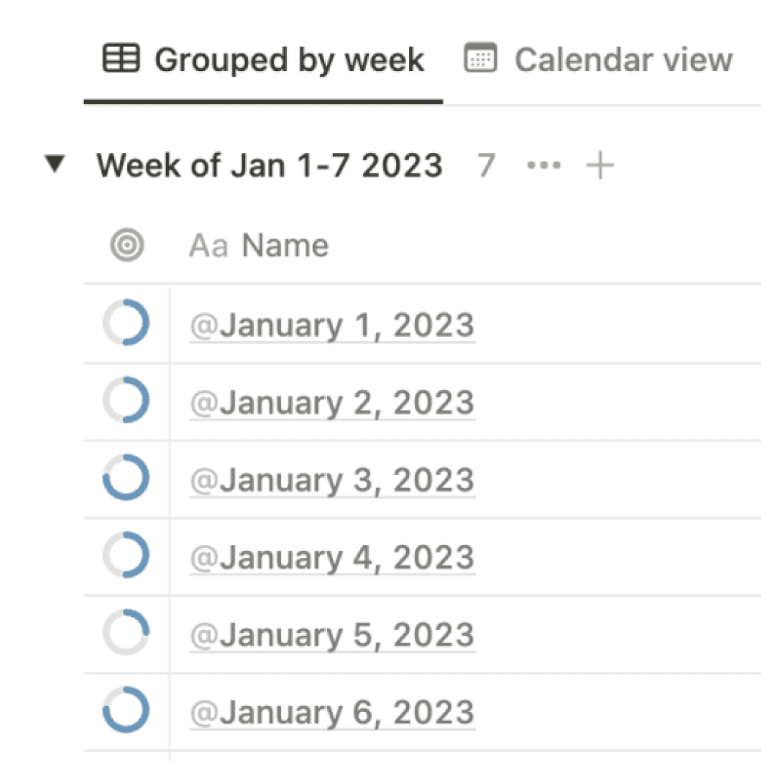Open the @January 4, 2023 entry
This screenshot has width=761, height=761.
point(332,559)
